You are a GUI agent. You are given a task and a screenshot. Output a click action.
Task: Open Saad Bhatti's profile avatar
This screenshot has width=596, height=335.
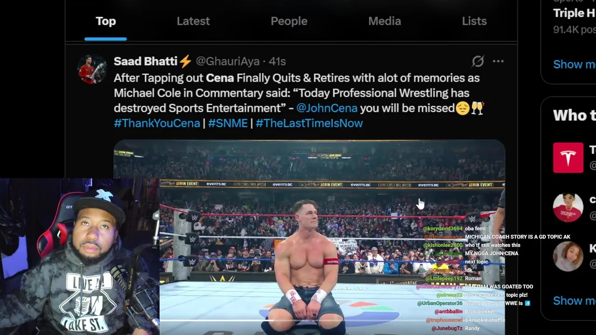91,70
